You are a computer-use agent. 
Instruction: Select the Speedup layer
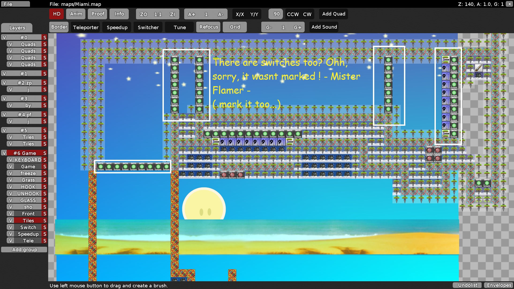pyautogui.click(x=28, y=234)
